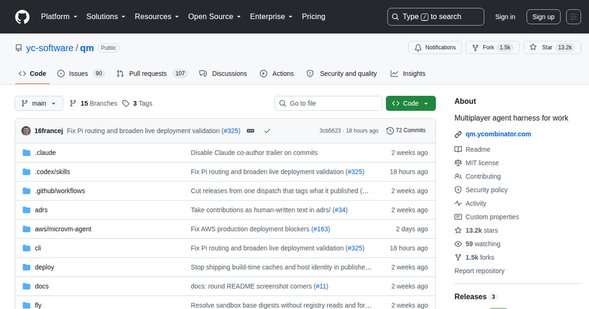Click folder icon beside adrs
The height and width of the screenshot is (309, 589).
[x=27, y=210]
